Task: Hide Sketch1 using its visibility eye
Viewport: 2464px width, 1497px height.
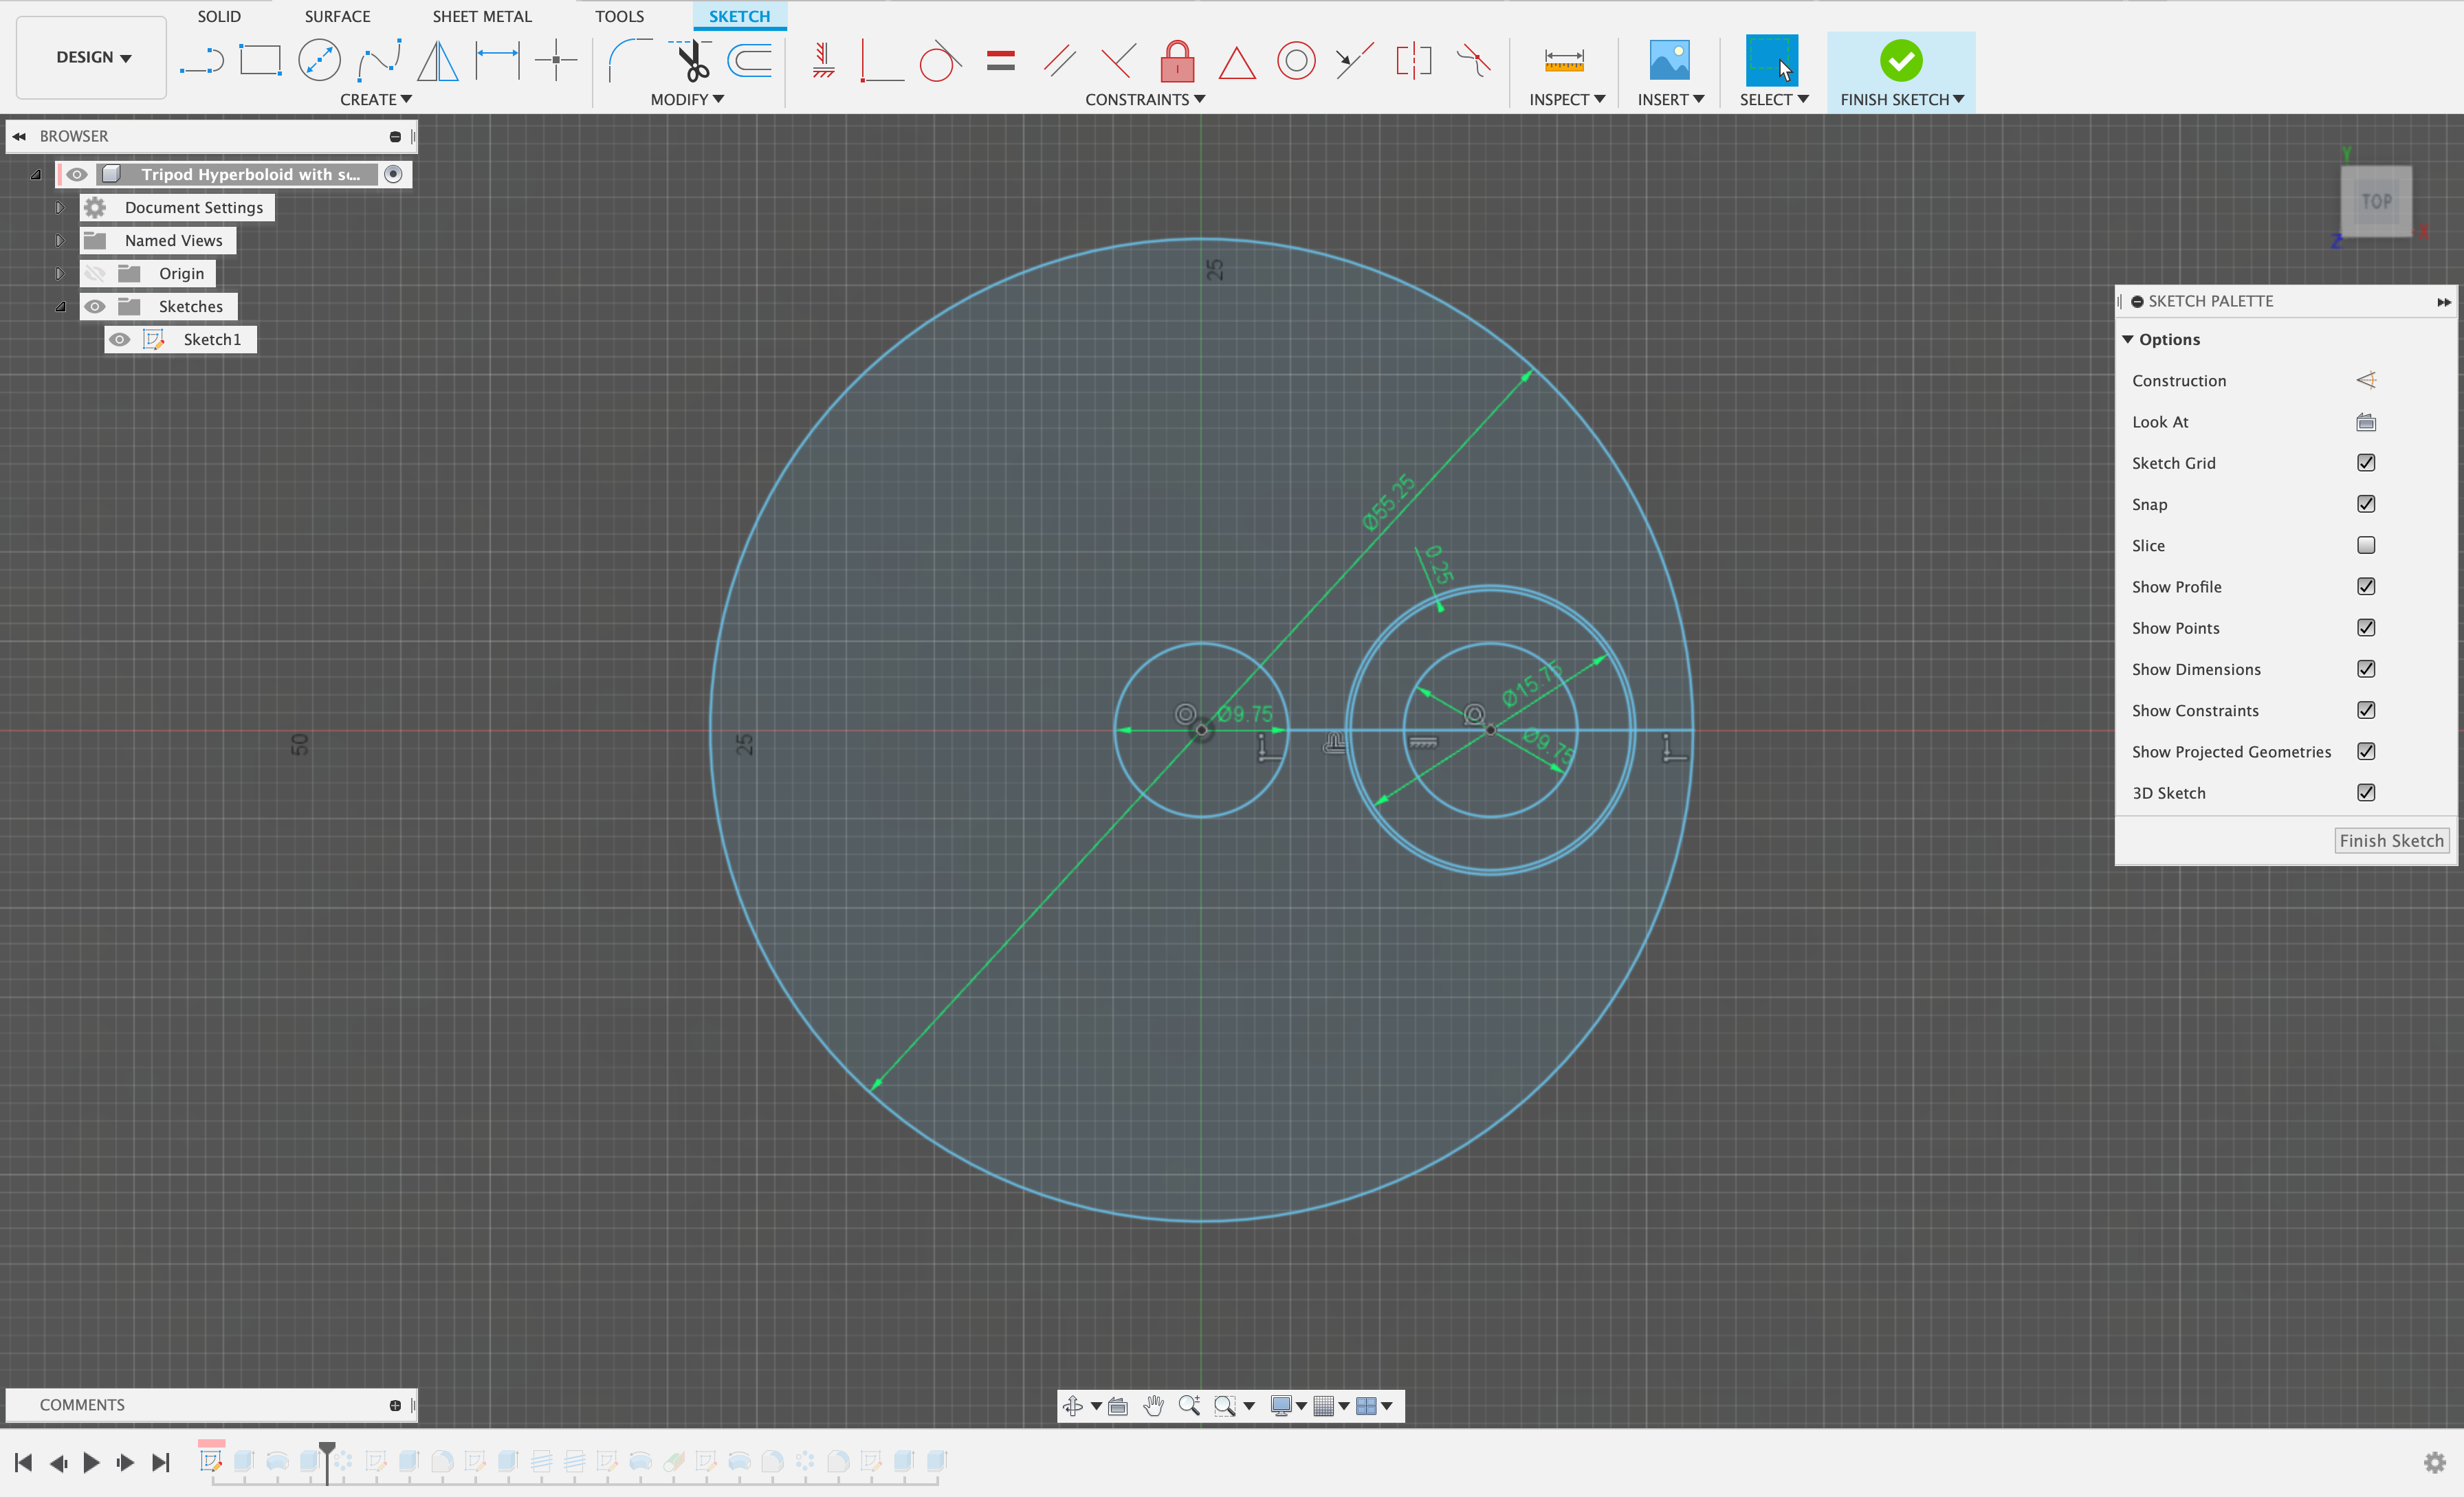Action: [x=121, y=339]
